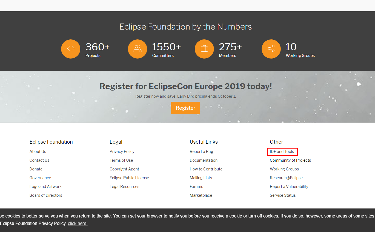Open the Privacy Policy link
This screenshot has width=375, height=232.
[122, 152]
